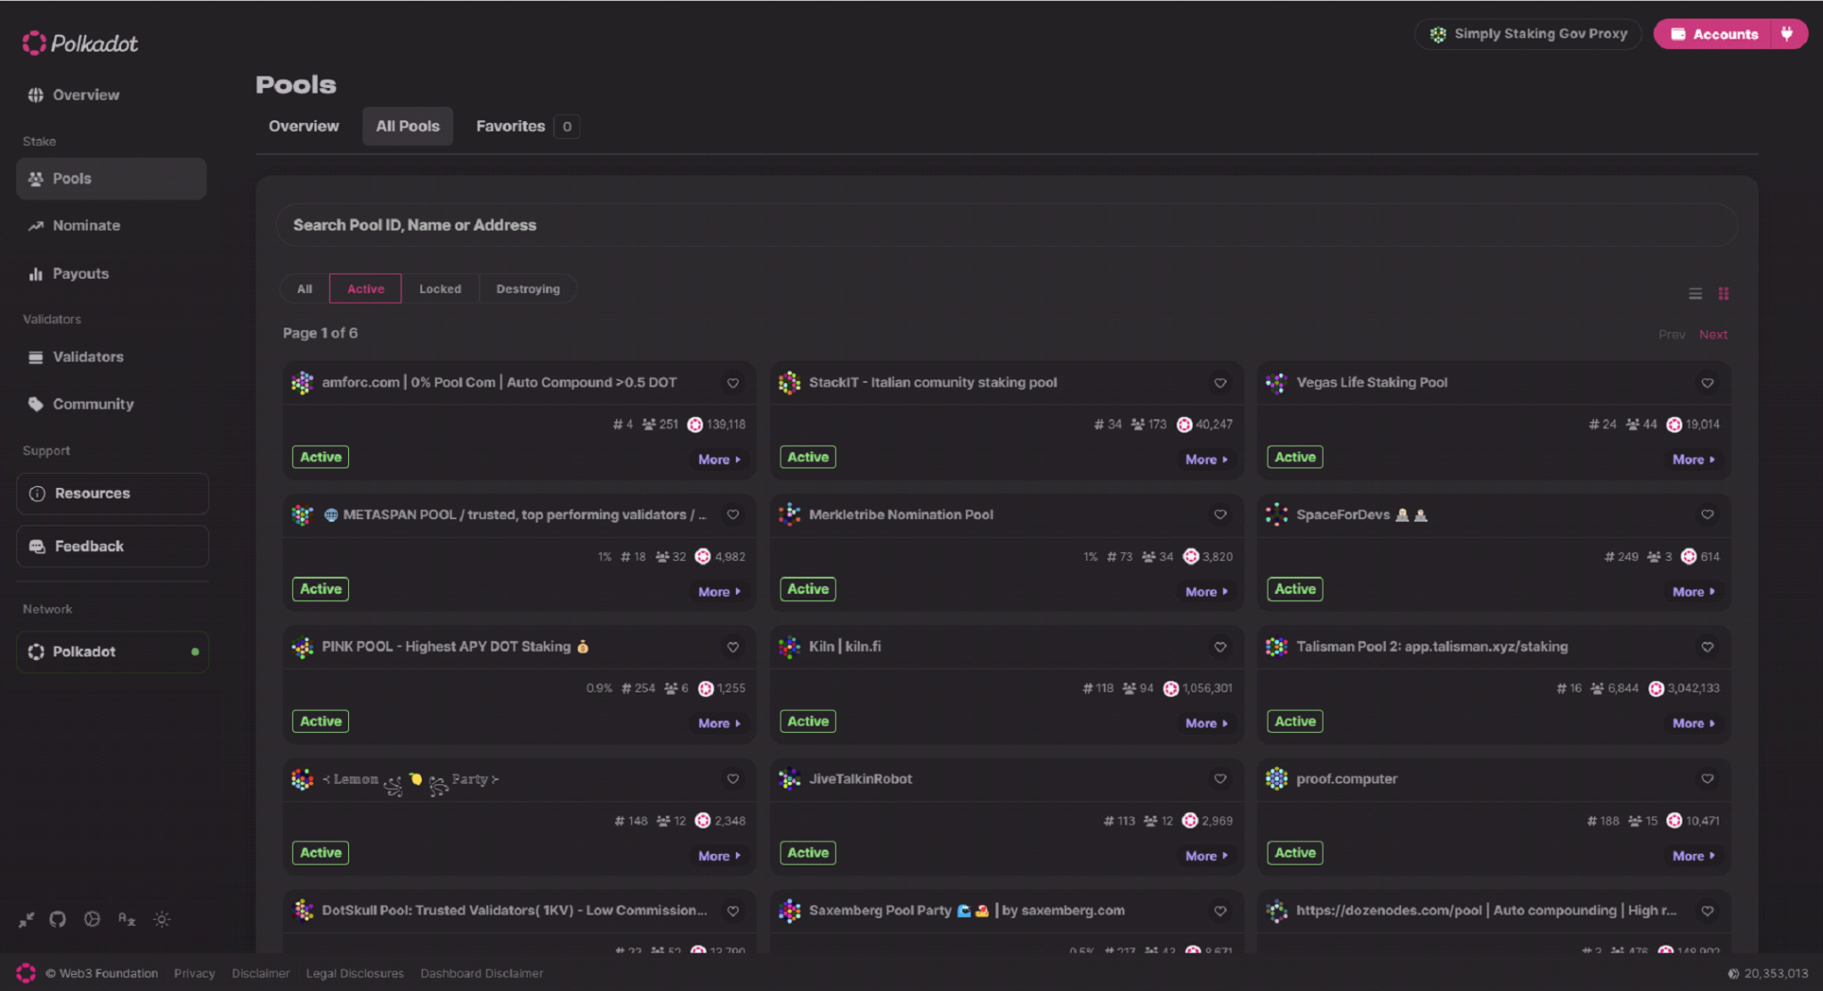This screenshot has height=991, width=1823.
Task: Select the Active pool filter
Action: [365, 289]
